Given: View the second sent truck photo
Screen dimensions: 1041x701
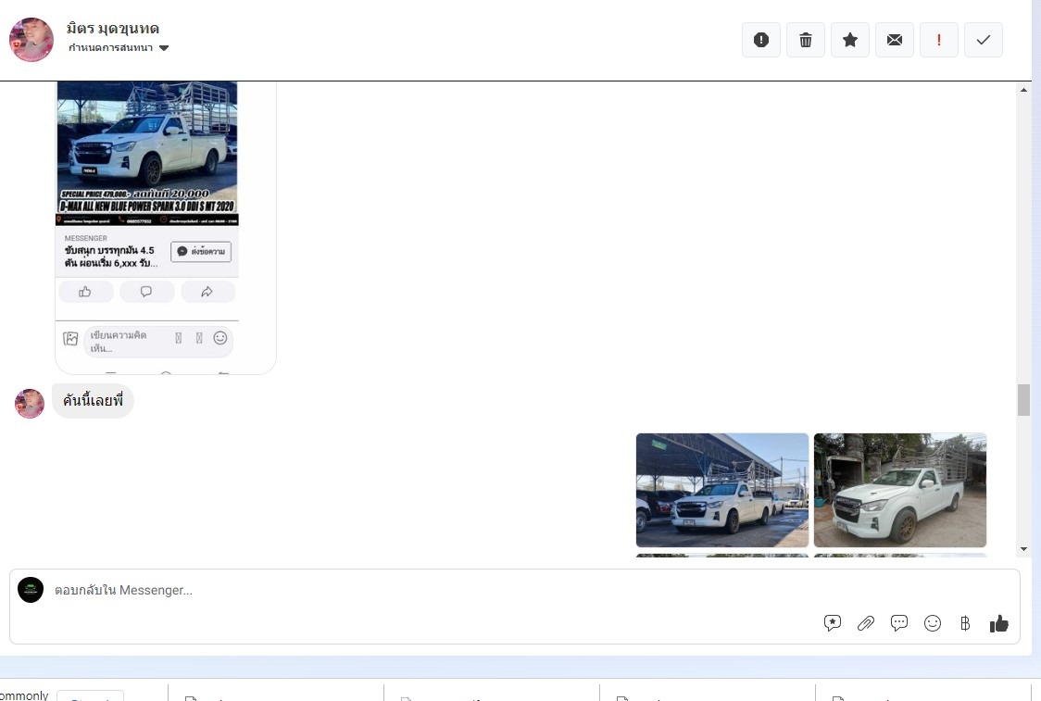Looking at the screenshot, I should (900, 490).
